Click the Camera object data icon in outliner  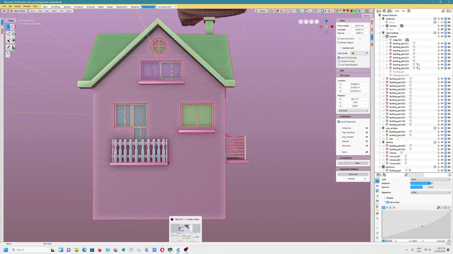pos(401,26)
